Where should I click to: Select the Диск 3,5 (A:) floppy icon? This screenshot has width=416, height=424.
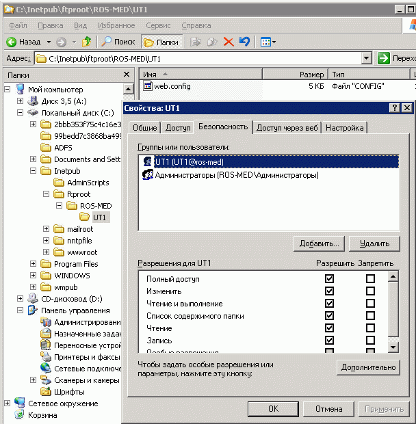click(x=33, y=101)
